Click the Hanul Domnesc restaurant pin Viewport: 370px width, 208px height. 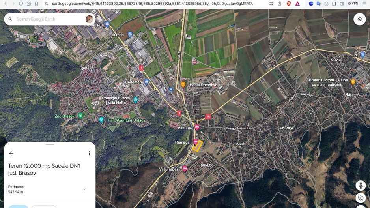183,84
